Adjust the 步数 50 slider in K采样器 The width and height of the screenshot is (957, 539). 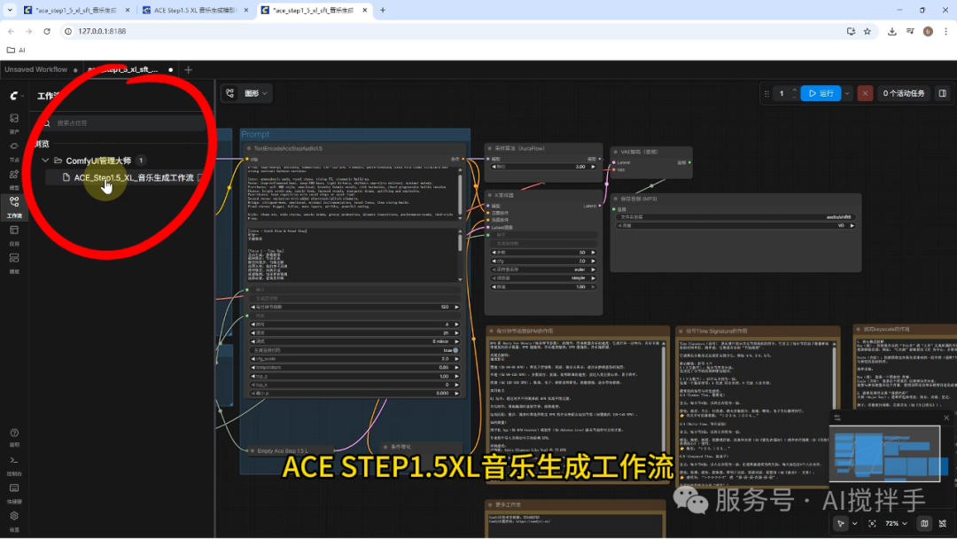[543, 252]
